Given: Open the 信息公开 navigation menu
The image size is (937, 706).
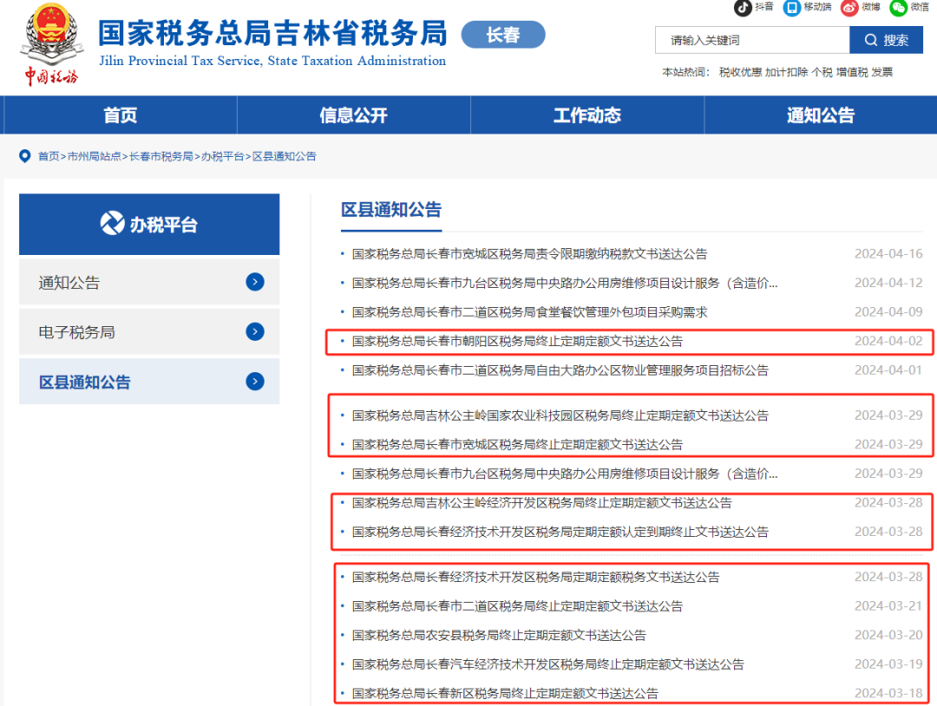Looking at the screenshot, I should pyautogui.click(x=354, y=114).
